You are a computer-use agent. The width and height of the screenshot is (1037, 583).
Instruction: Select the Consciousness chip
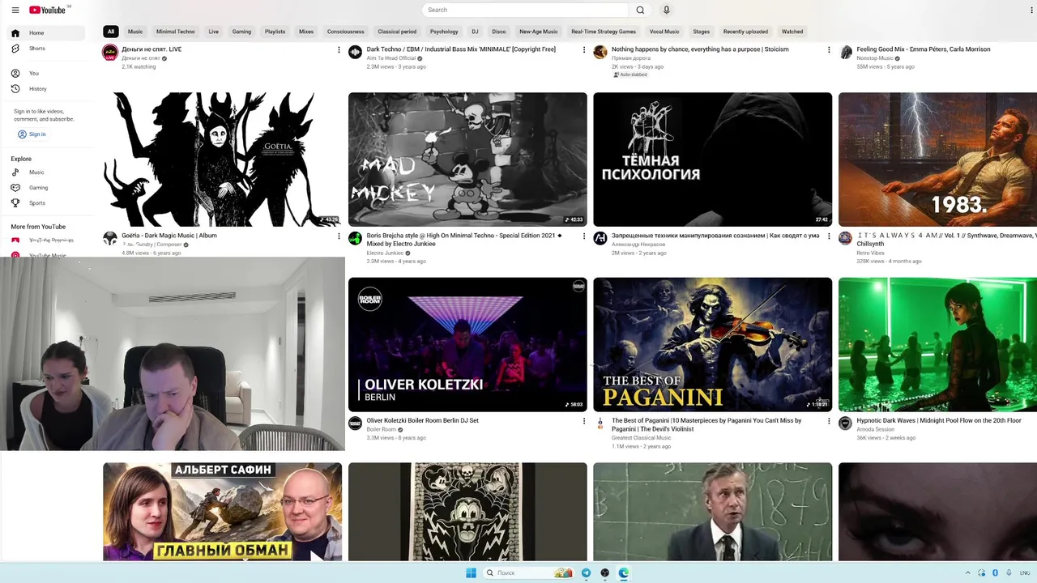tap(346, 32)
